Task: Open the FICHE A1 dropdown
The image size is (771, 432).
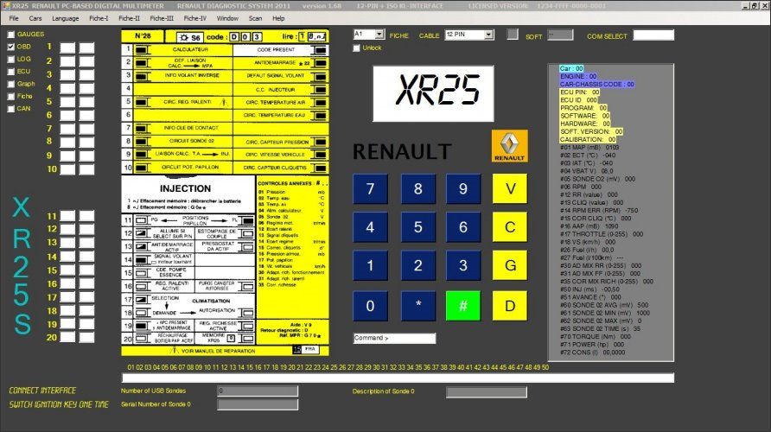Action: click(379, 35)
